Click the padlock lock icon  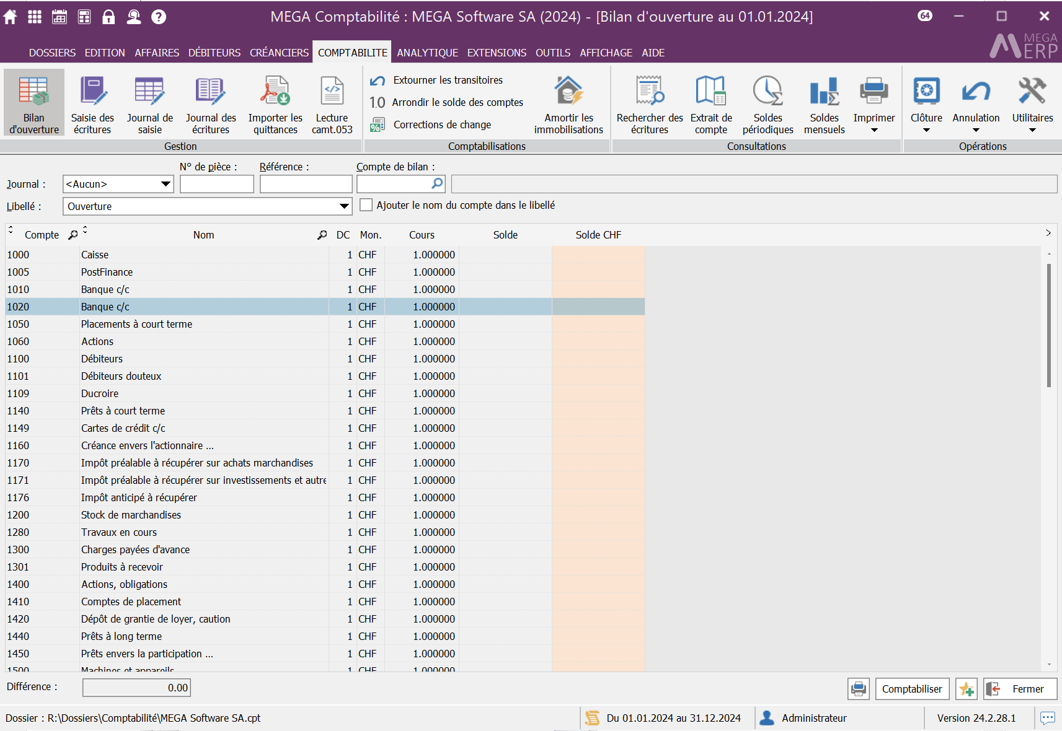tap(108, 17)
